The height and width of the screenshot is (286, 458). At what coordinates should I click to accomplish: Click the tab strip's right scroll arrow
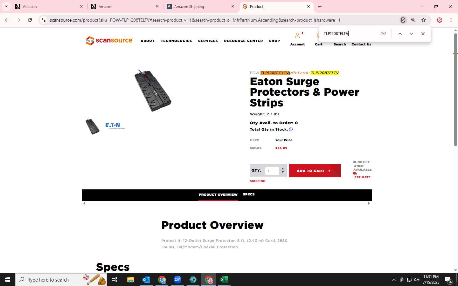[x=369, y=203]
